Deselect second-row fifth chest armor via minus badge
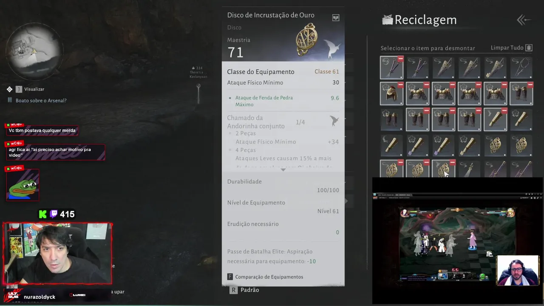 pyautogui.click(x=504, y=85)
